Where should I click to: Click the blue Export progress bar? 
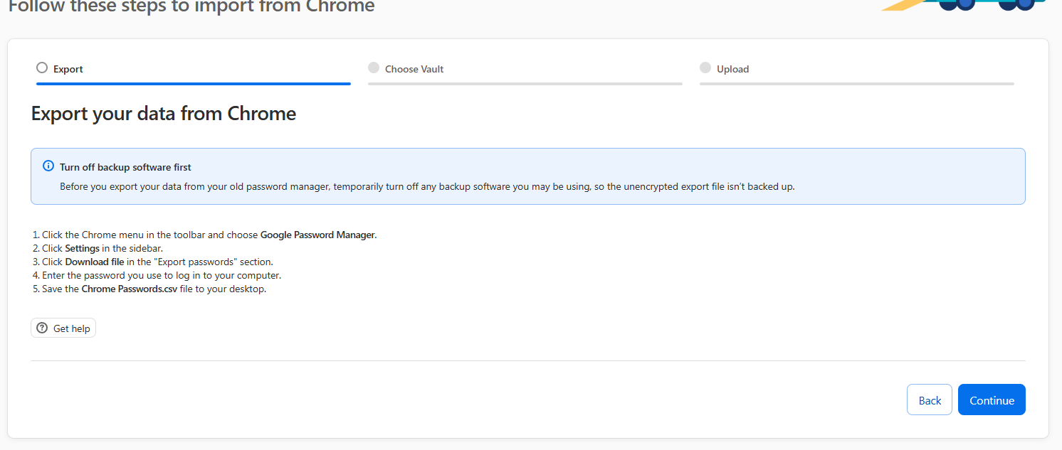tap(194, 84)
